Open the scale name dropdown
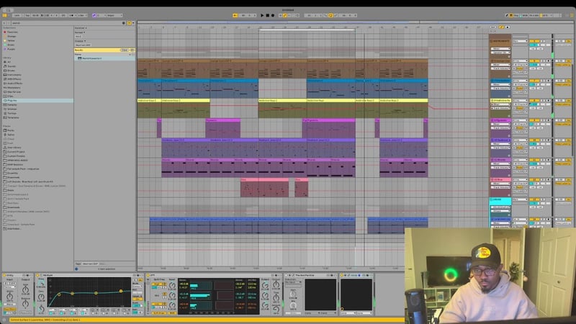 pos(114,15)
